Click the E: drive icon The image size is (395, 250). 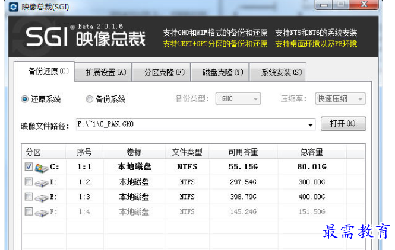42,198
